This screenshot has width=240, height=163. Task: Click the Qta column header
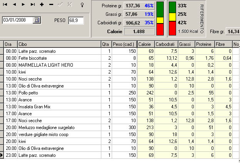tap(106, 44)
